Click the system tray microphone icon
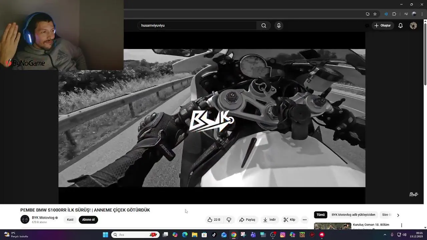Viewport: 427px width, 240px height. click(392, 235)
